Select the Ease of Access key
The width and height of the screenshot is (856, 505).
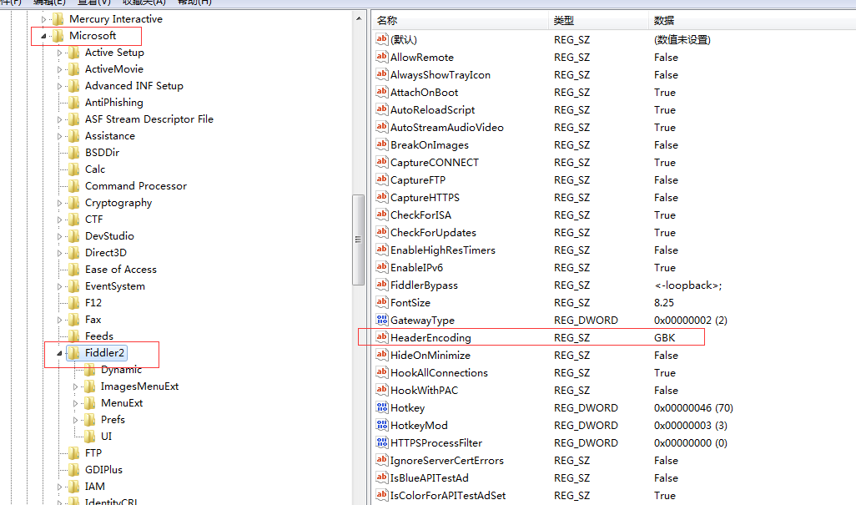121,269
